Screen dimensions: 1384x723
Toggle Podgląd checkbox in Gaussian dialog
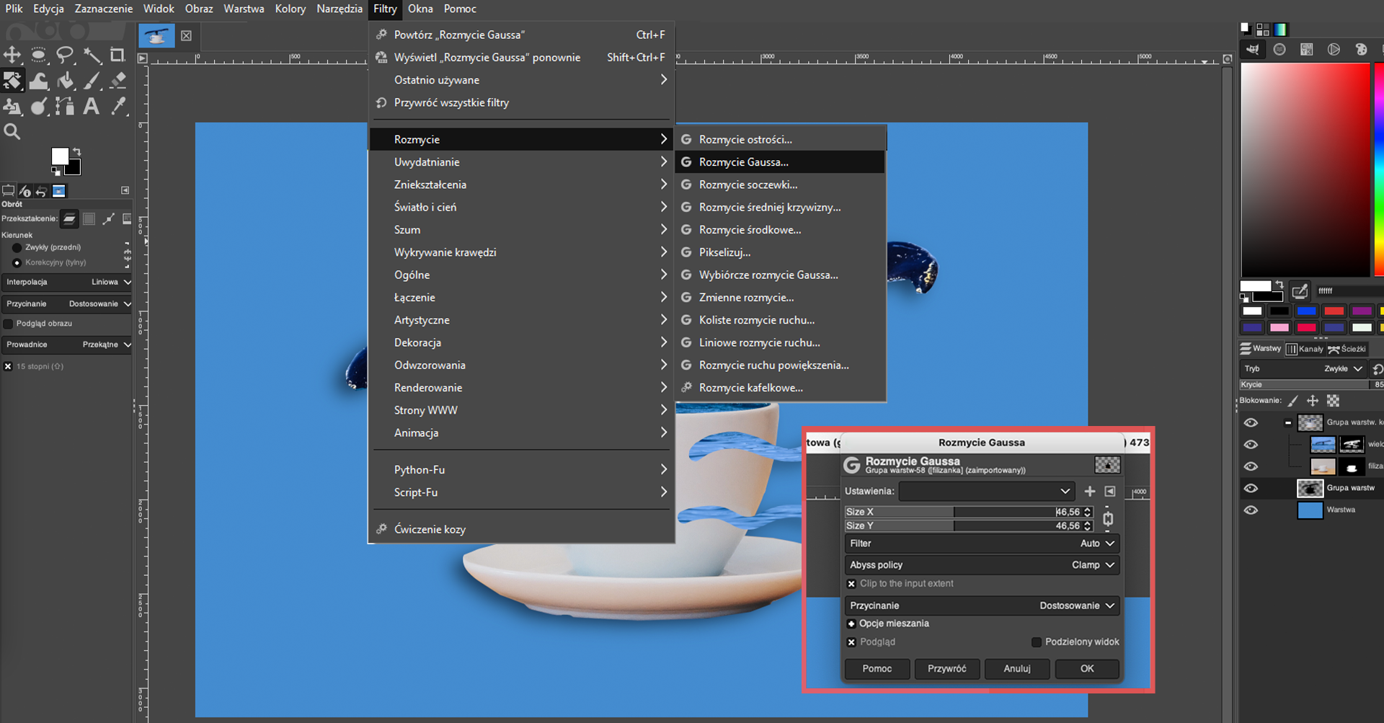pyautogui.click(x=851, y=642)
